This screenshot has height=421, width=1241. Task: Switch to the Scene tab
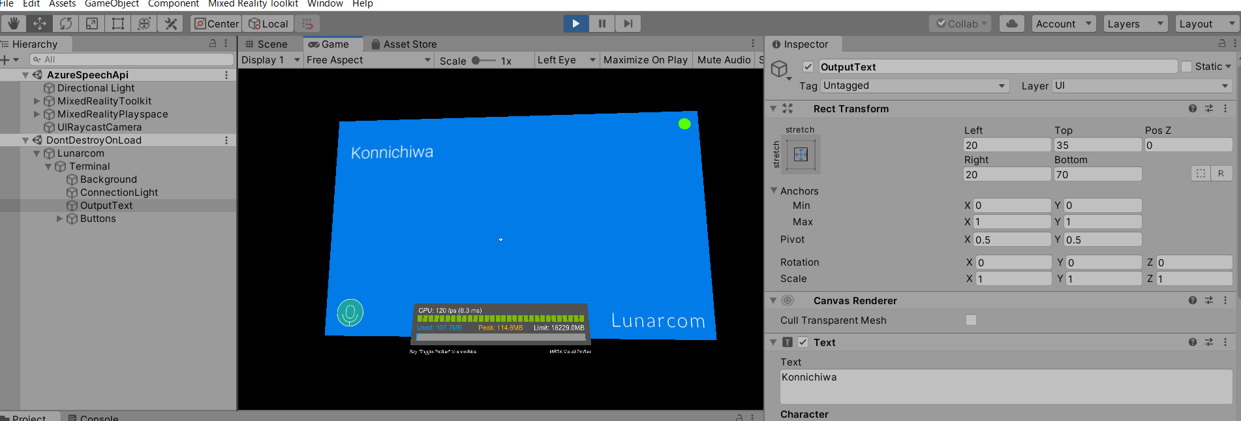click(x=266, y=44)
